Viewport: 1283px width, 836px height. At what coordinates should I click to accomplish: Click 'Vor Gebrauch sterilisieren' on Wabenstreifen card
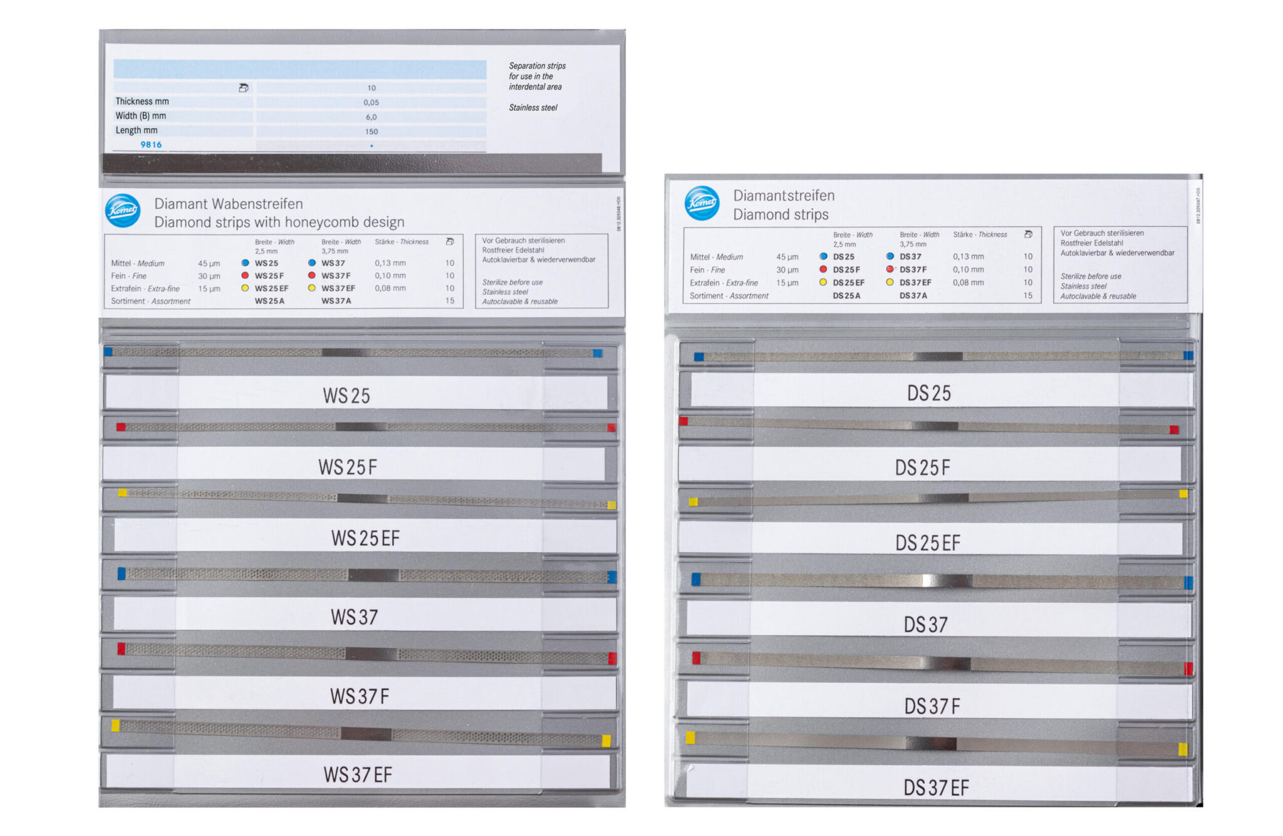(523, 241)
